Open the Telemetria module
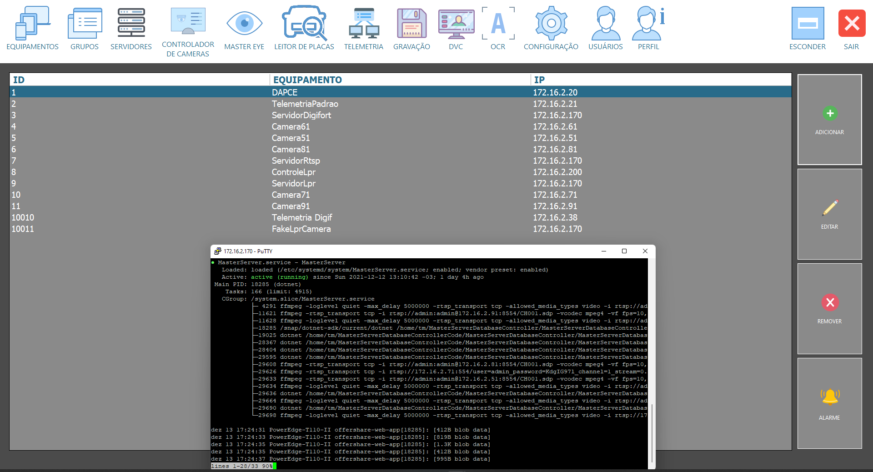 point(364,27)
